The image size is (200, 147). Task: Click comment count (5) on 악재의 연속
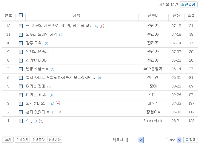53,52
